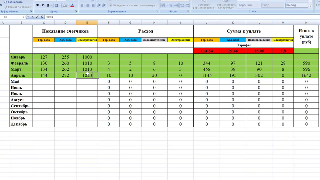Toggle underline formatting (Ч)
320x180 pixels.
tap(48, 5)
